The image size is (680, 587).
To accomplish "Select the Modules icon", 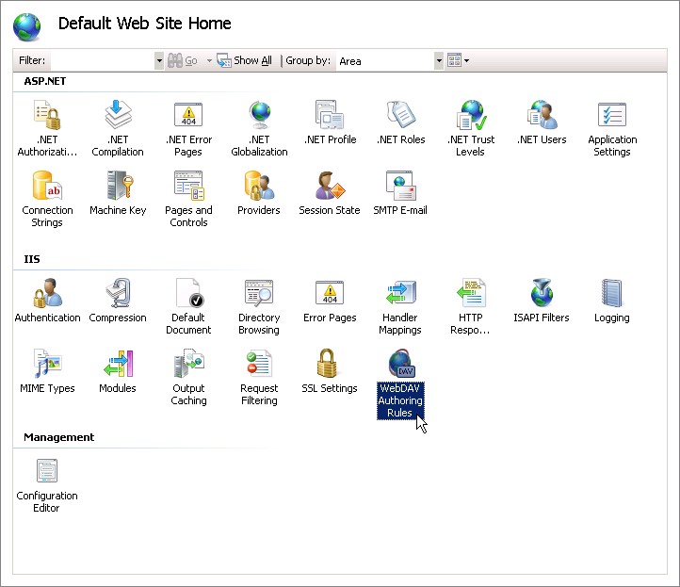I will 118,371.
